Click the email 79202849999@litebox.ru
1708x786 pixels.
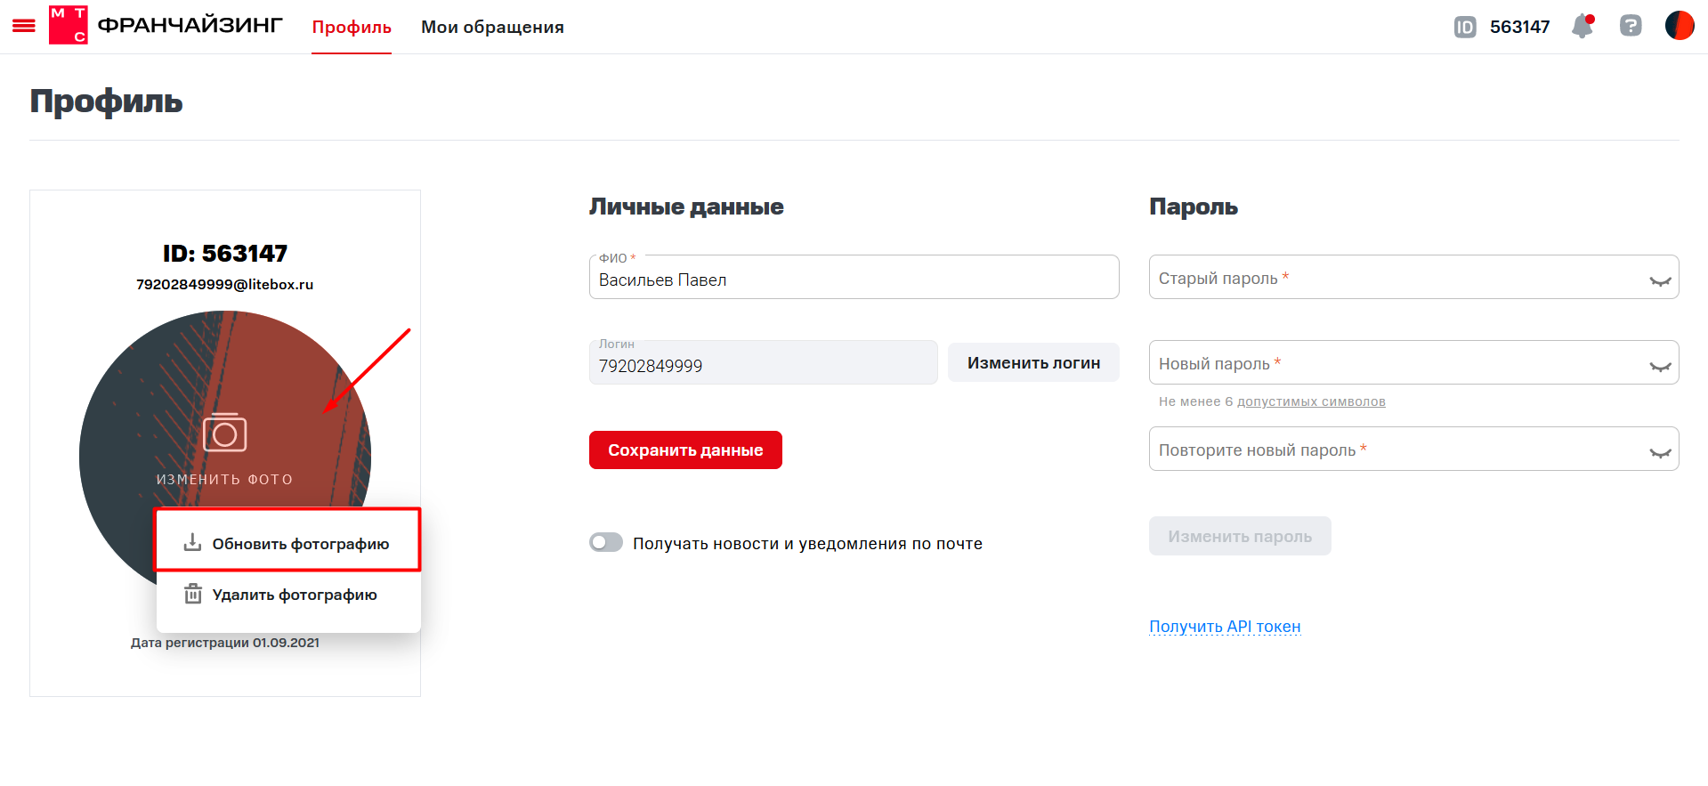point(224,284)
